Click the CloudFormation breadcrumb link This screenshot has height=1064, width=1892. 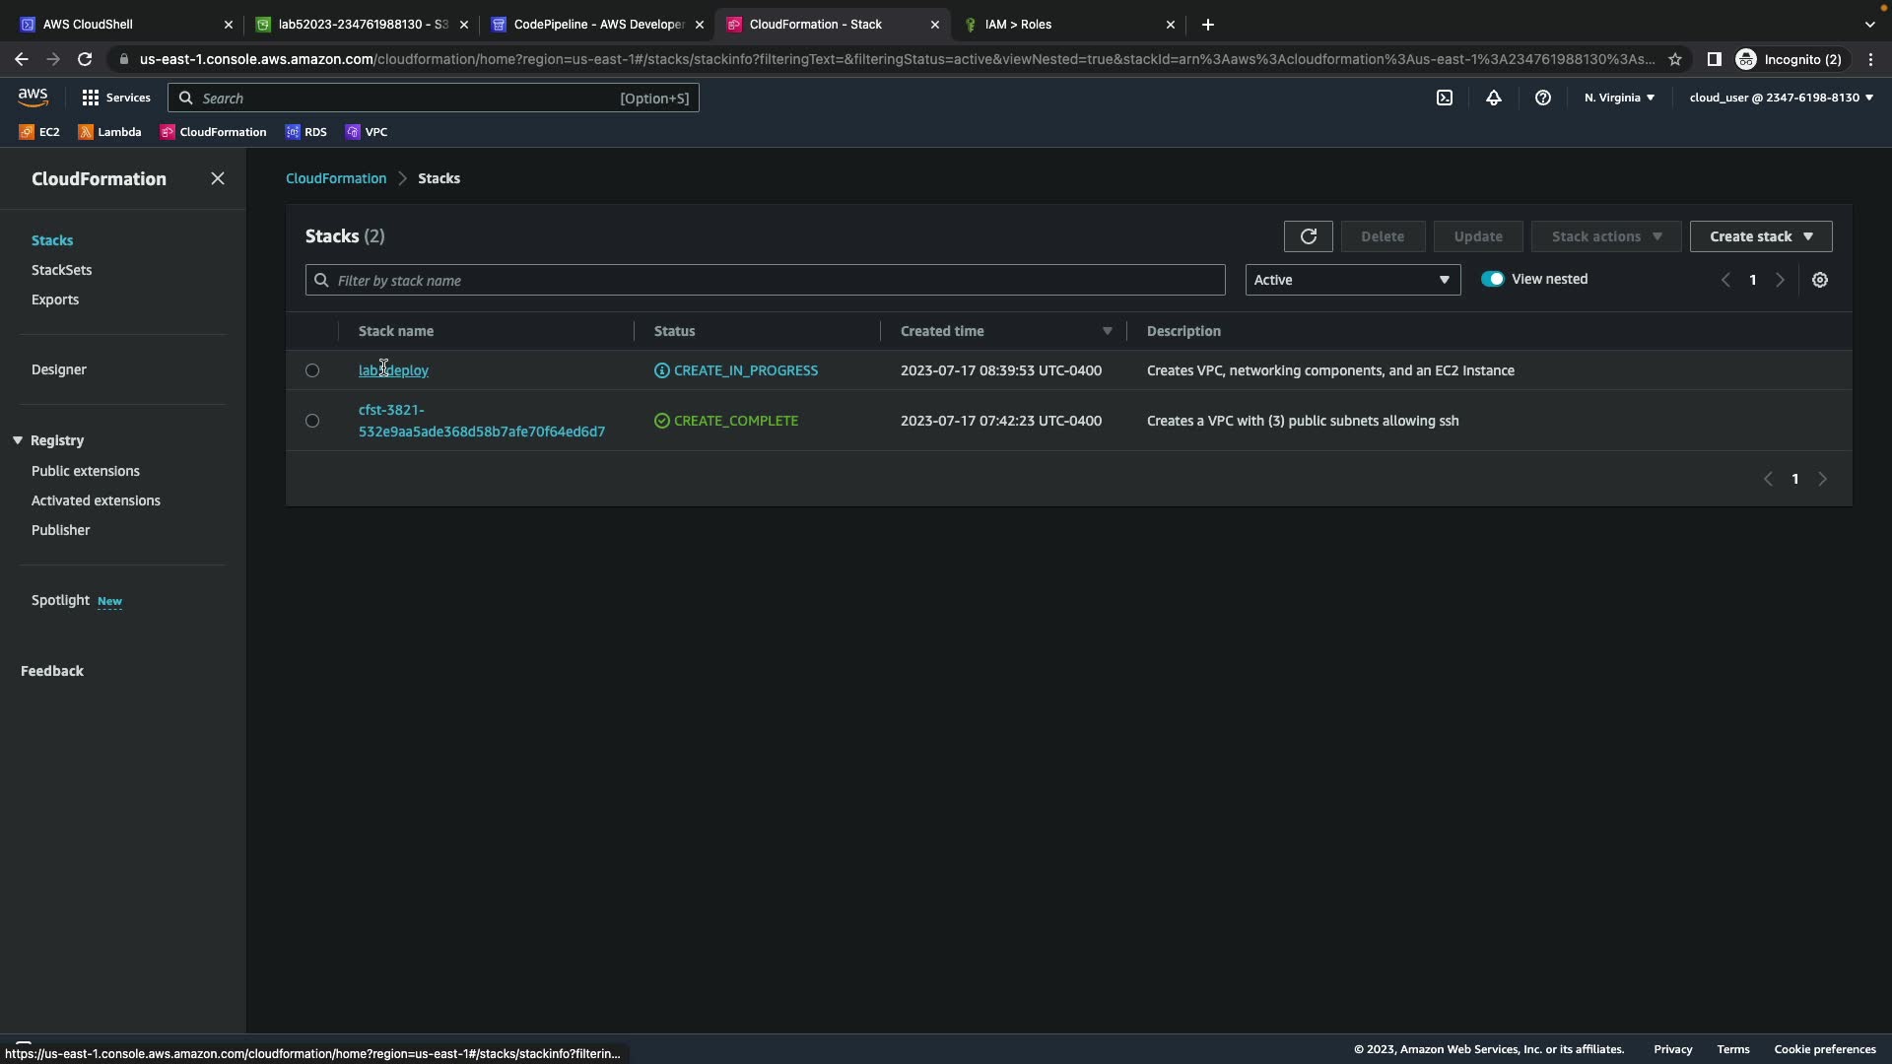click(335, 178)
